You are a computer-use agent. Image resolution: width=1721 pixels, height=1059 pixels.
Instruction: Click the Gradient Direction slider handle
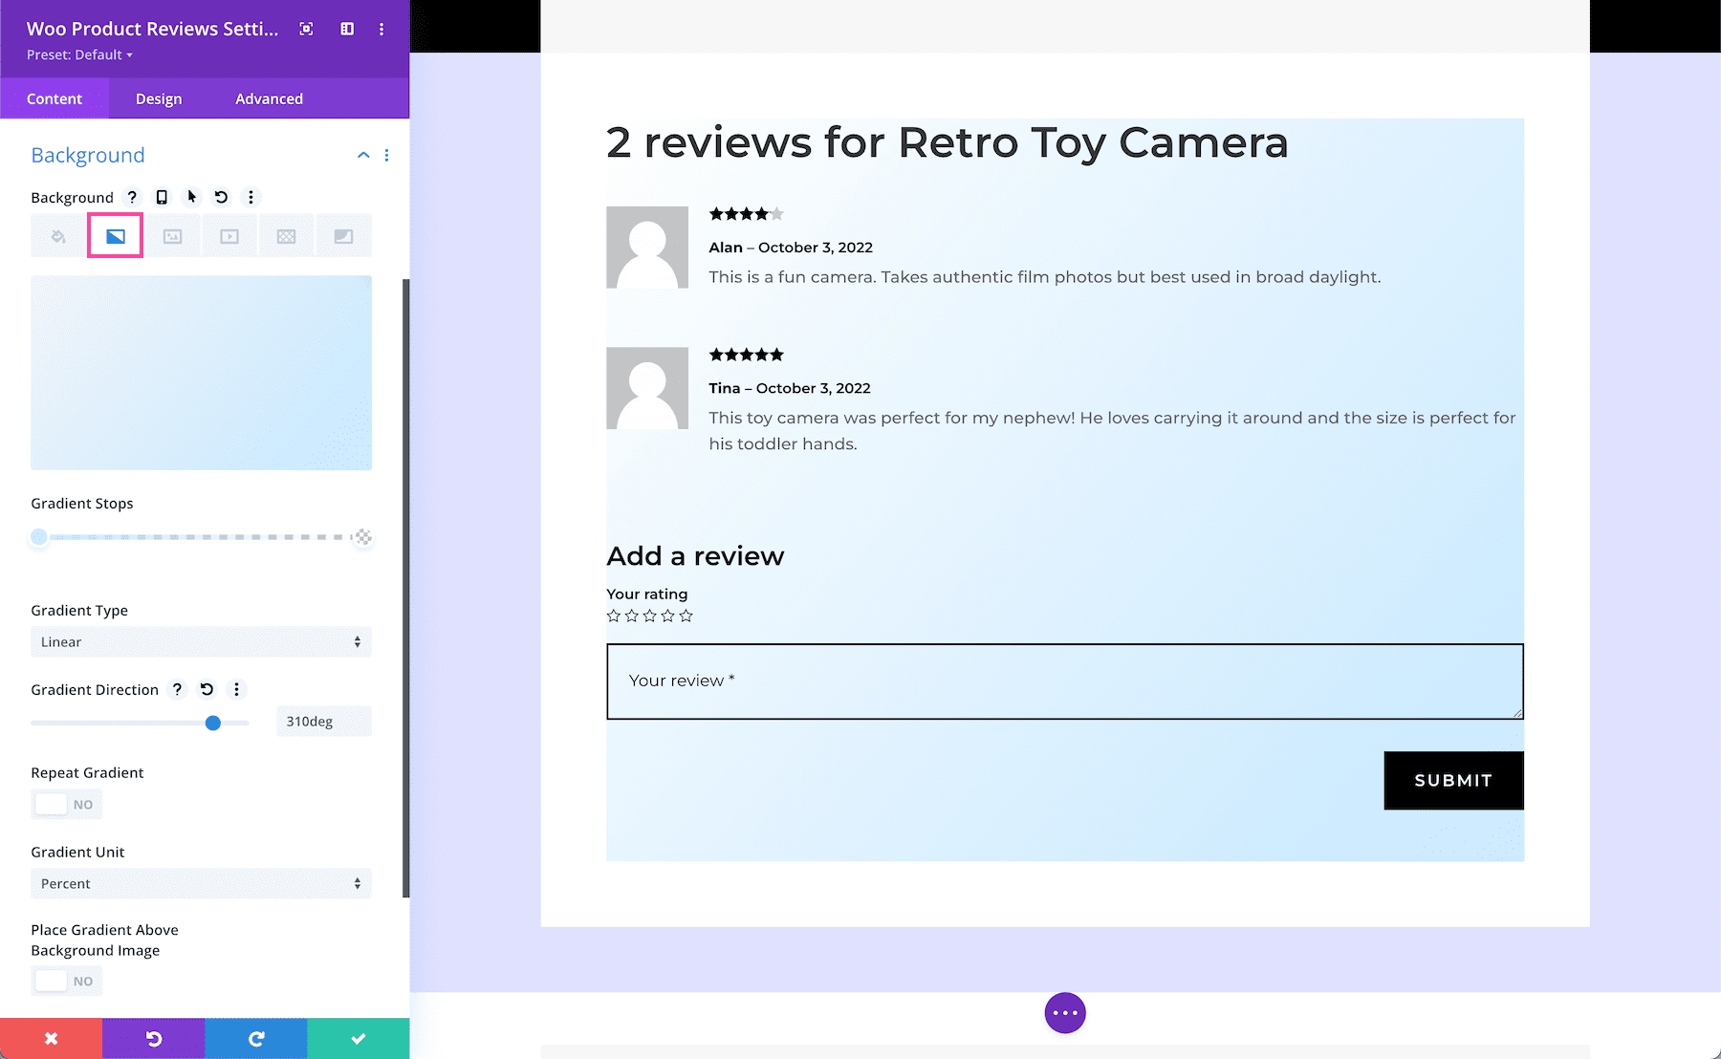click(213, 723)
